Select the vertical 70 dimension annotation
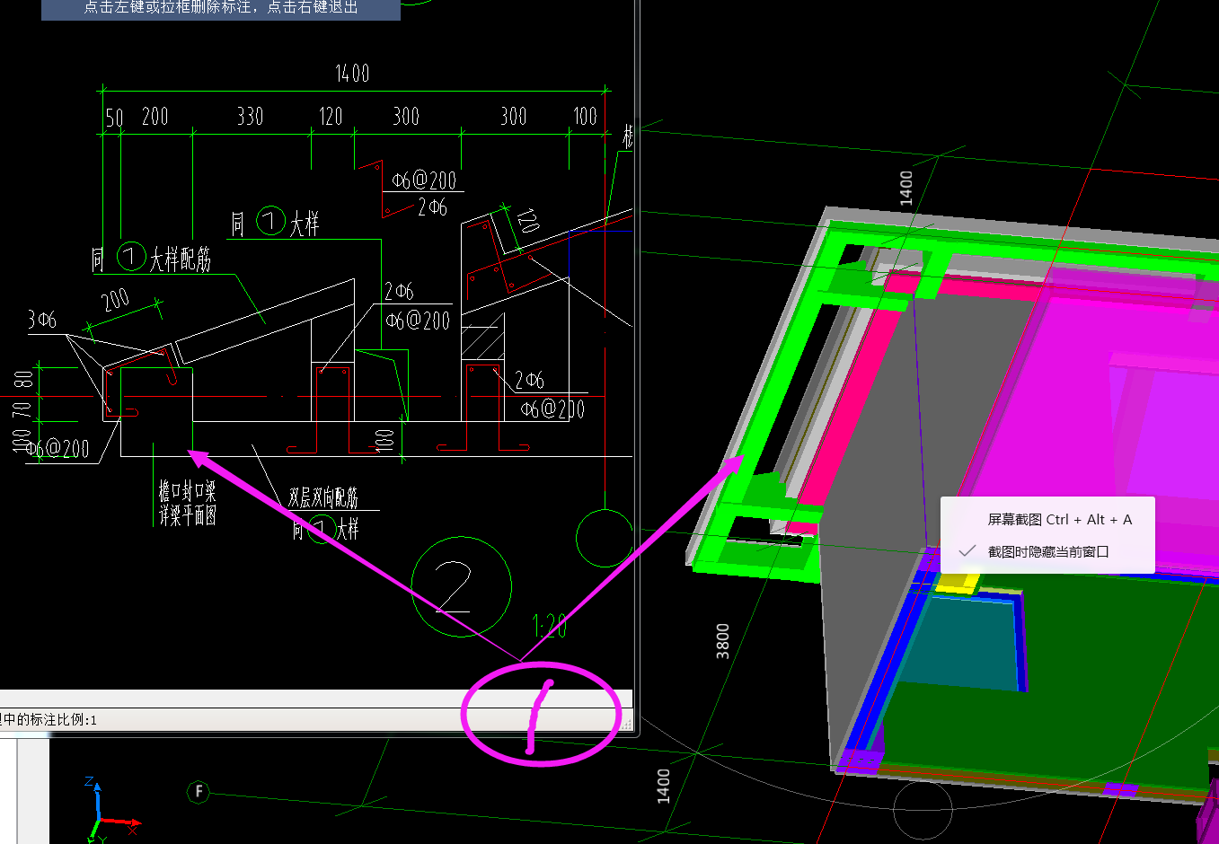1219x844 pixels. tap(23, 410)
